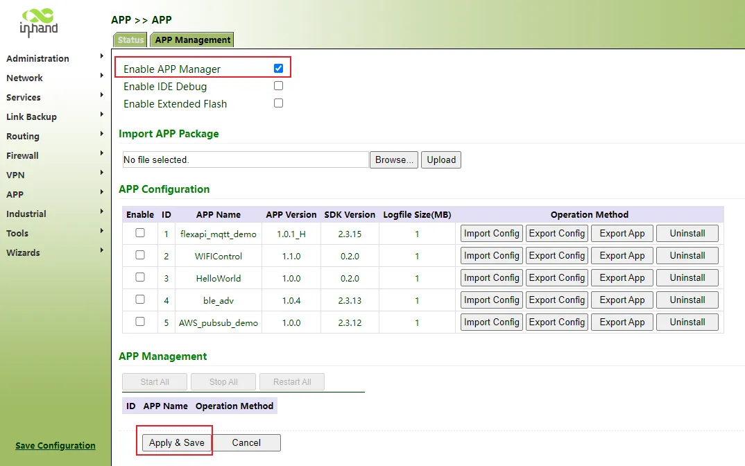Uninstall AWS_pubsub_demo app
745x466 pixels.
coord(687,322)
